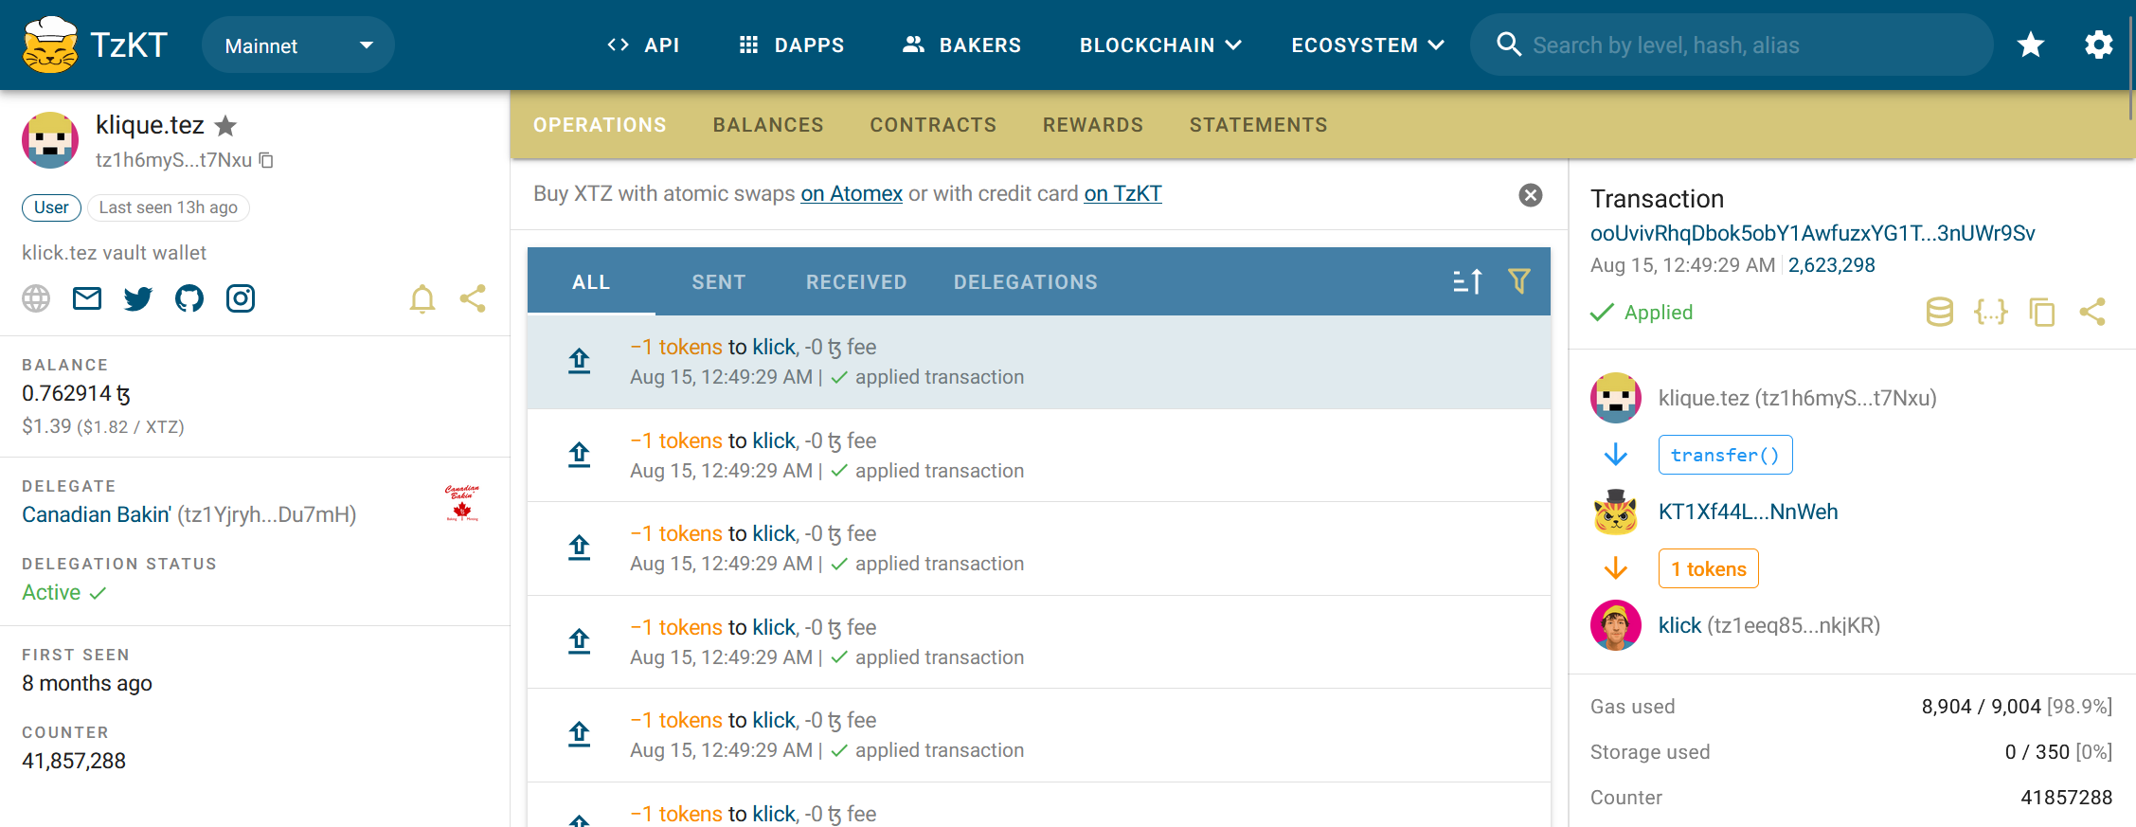The image size is (2136, 827).
Task: Click the Last seen 13h ago badge
Action: coord(168,207)
